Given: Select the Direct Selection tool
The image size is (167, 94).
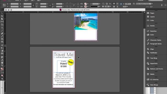Looking at the screenshot, I should pyautogui.click(x=2, y=16).
